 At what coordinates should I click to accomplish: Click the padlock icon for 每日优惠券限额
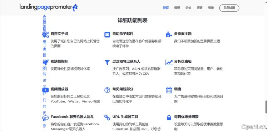pyautogui.click(x=169, y=117)
